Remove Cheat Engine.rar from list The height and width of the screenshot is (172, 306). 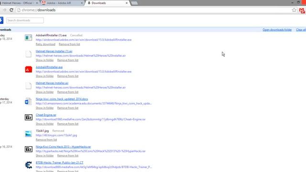[68, 124]
